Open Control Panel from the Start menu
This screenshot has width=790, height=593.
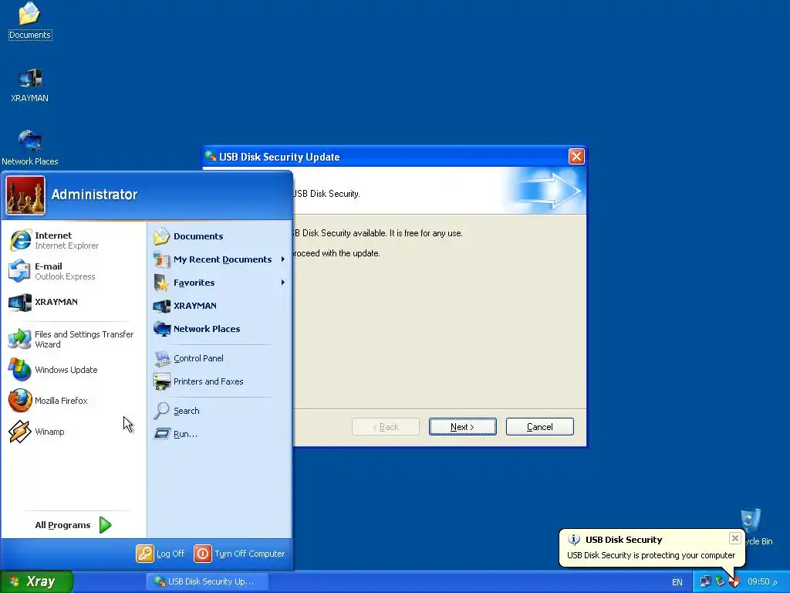point(220,358)
